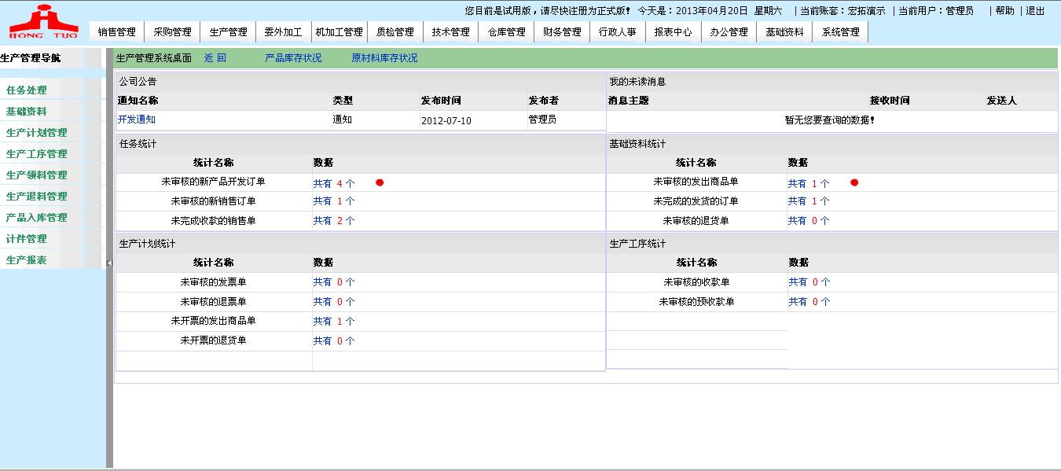The height and width of the screenshot is (471, 1061).
Task: Click red dot beside 未审核的新产品开发订单
Action: (x=380, y=182)
